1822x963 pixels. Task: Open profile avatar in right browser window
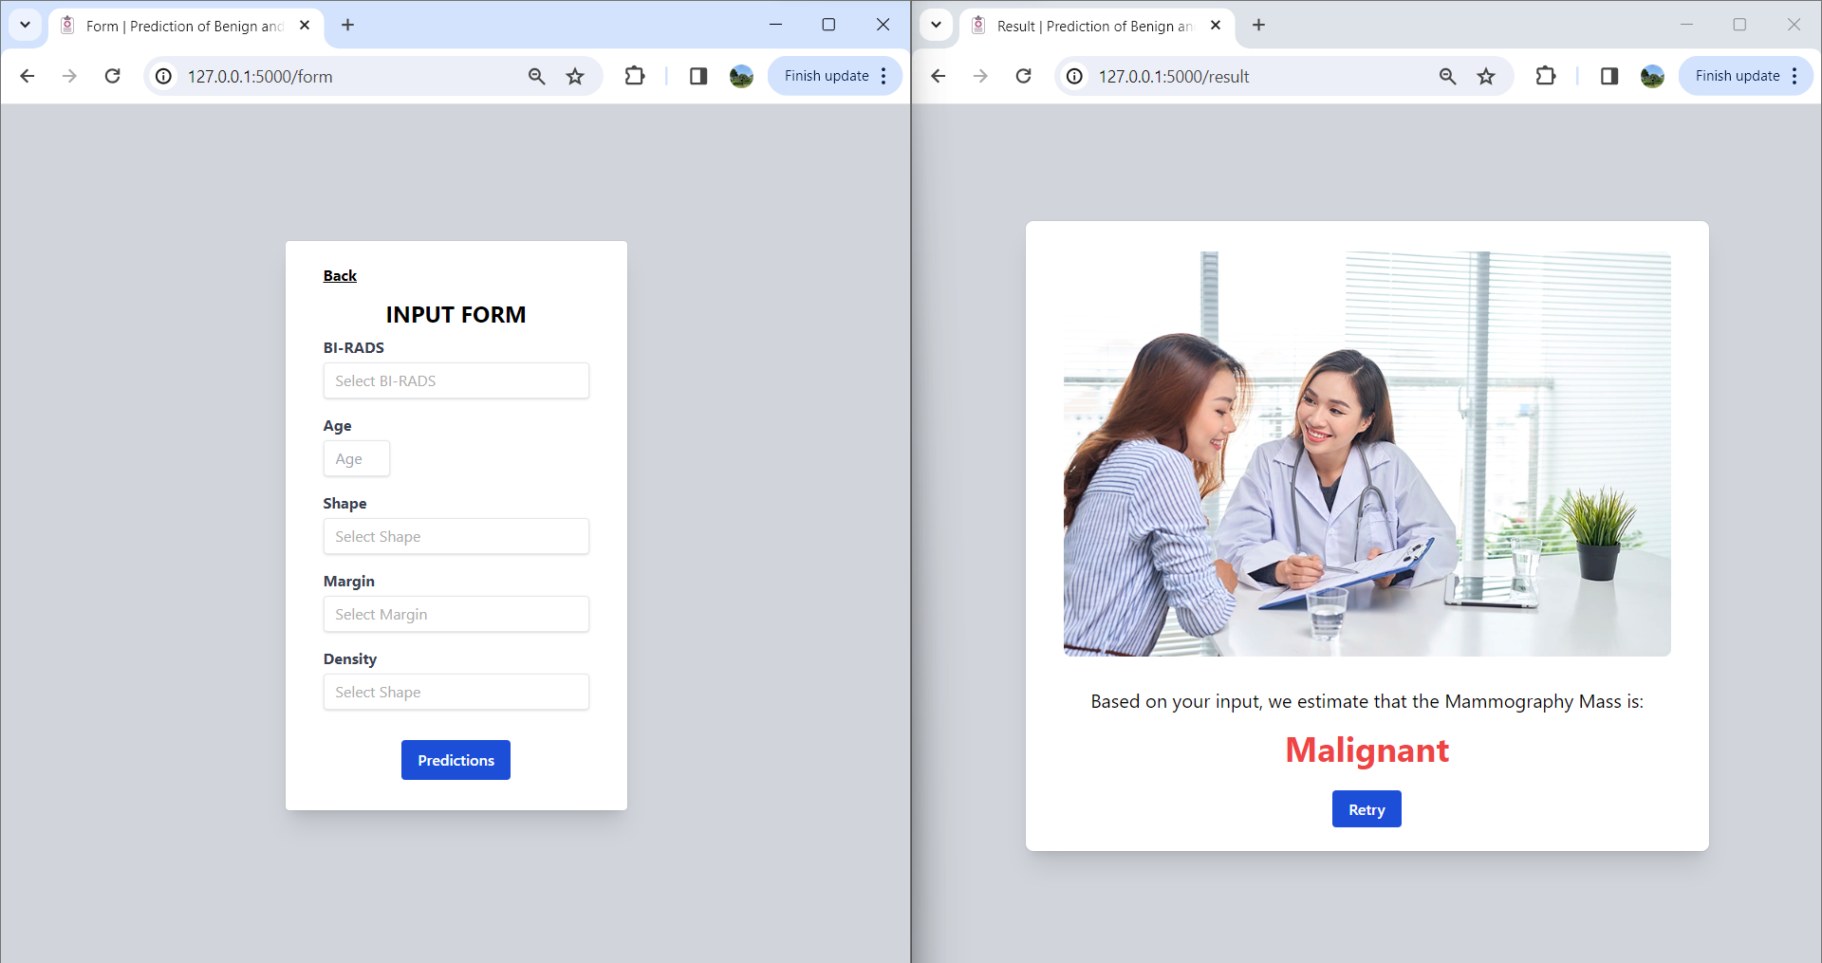[x=1652, y=76]
